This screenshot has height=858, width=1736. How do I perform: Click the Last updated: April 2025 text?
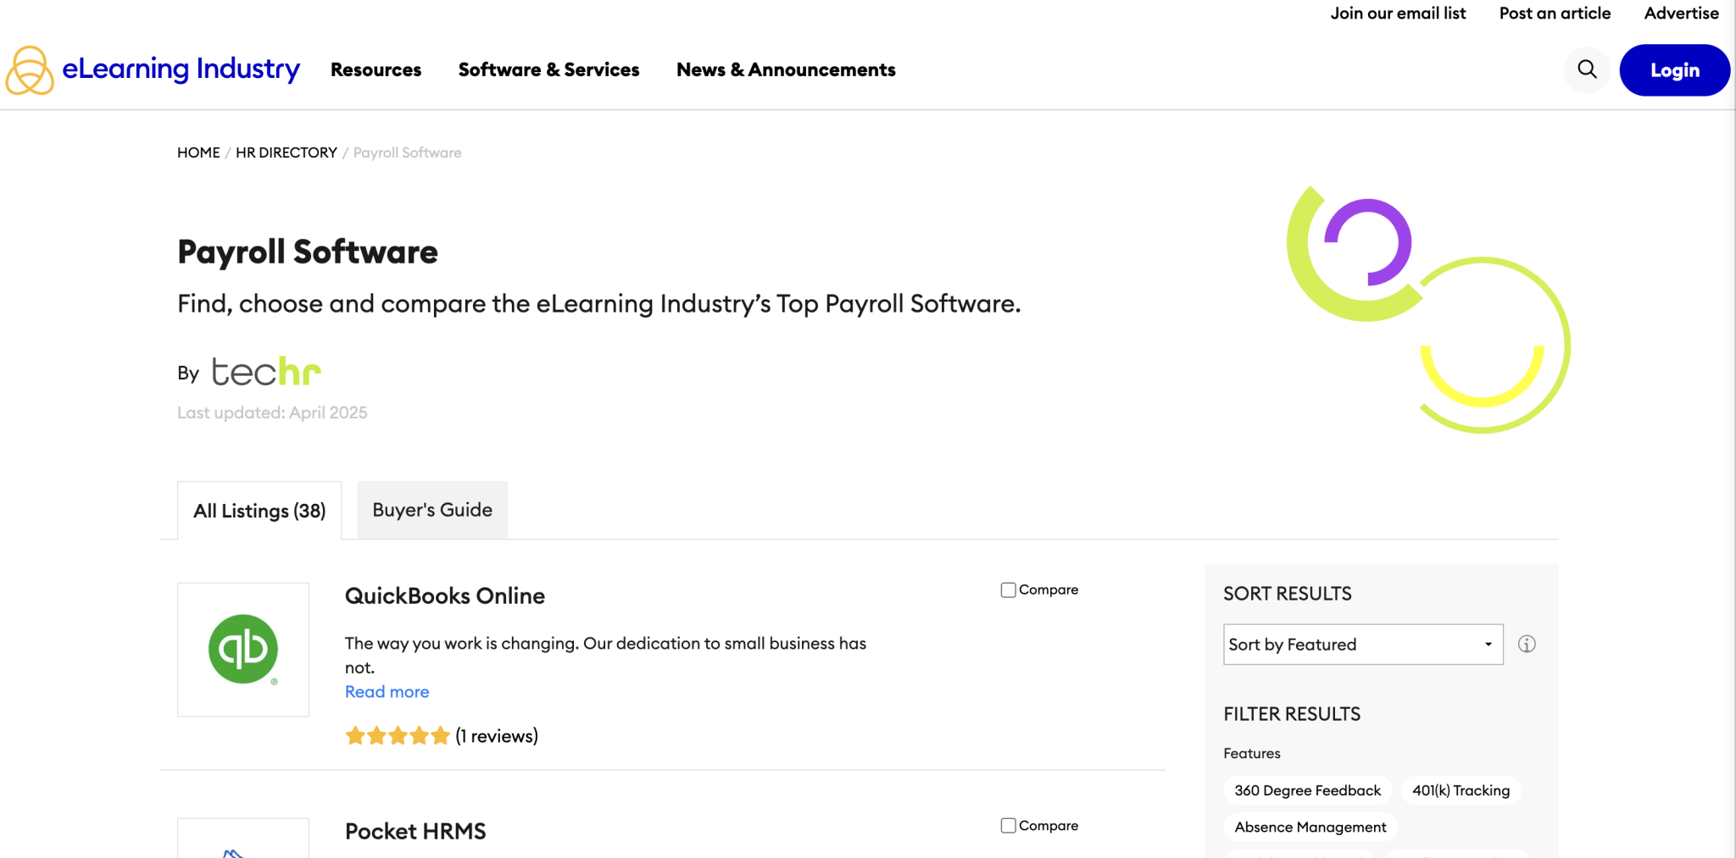pos(272,412)
